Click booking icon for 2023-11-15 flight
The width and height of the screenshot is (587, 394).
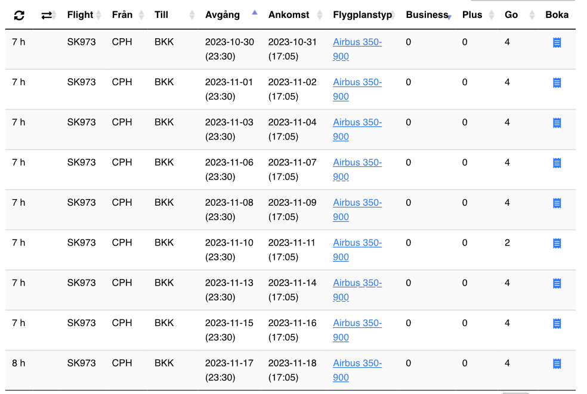pos(557,323)
